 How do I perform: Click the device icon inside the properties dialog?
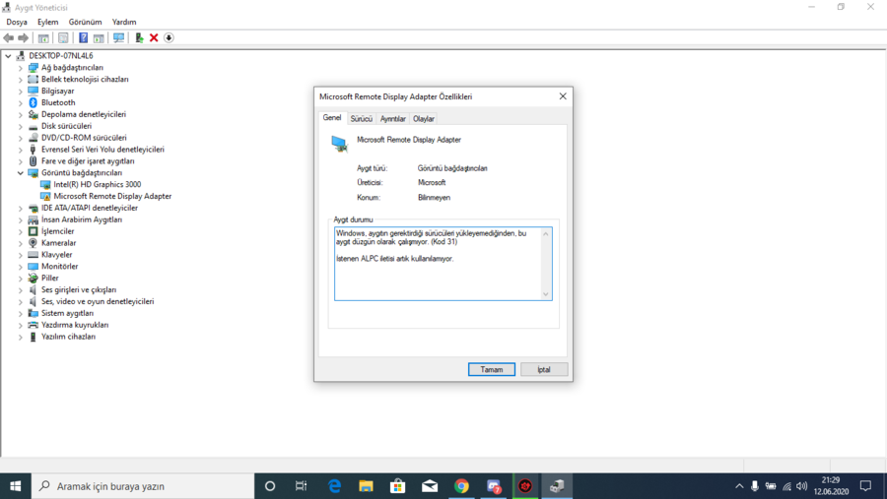pyautogui.click(x=339, y=144)
